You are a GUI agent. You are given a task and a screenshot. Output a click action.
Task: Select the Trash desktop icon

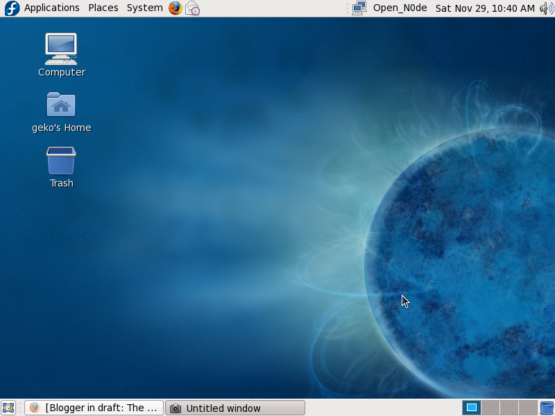point(61,161)
